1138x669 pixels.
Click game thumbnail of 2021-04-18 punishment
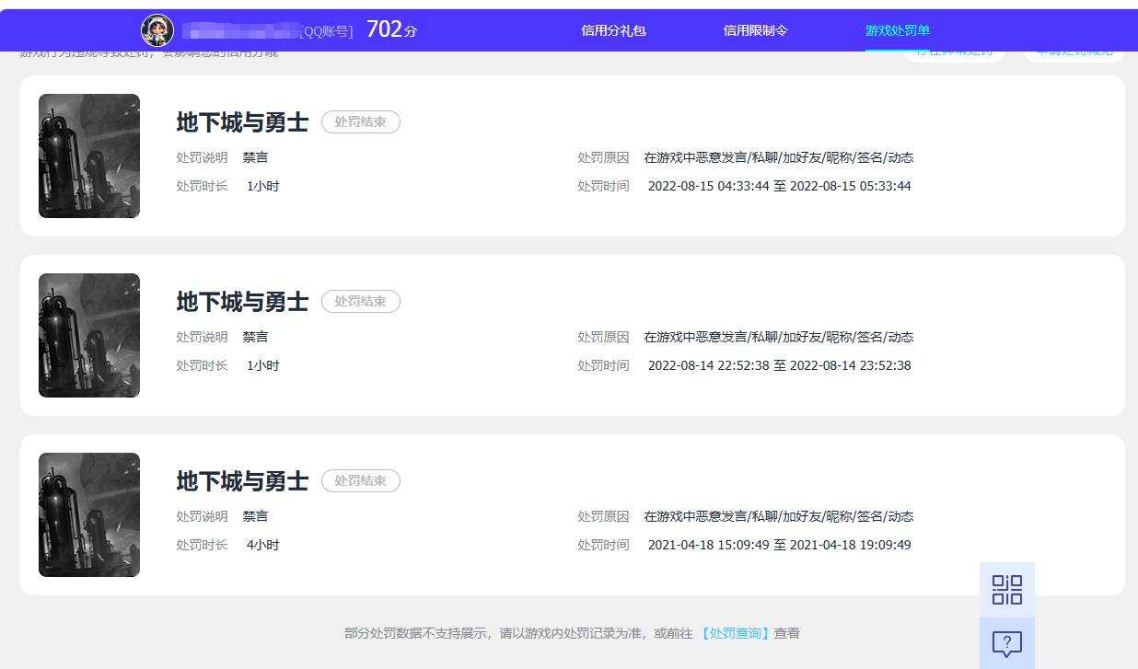click(89, 515)
